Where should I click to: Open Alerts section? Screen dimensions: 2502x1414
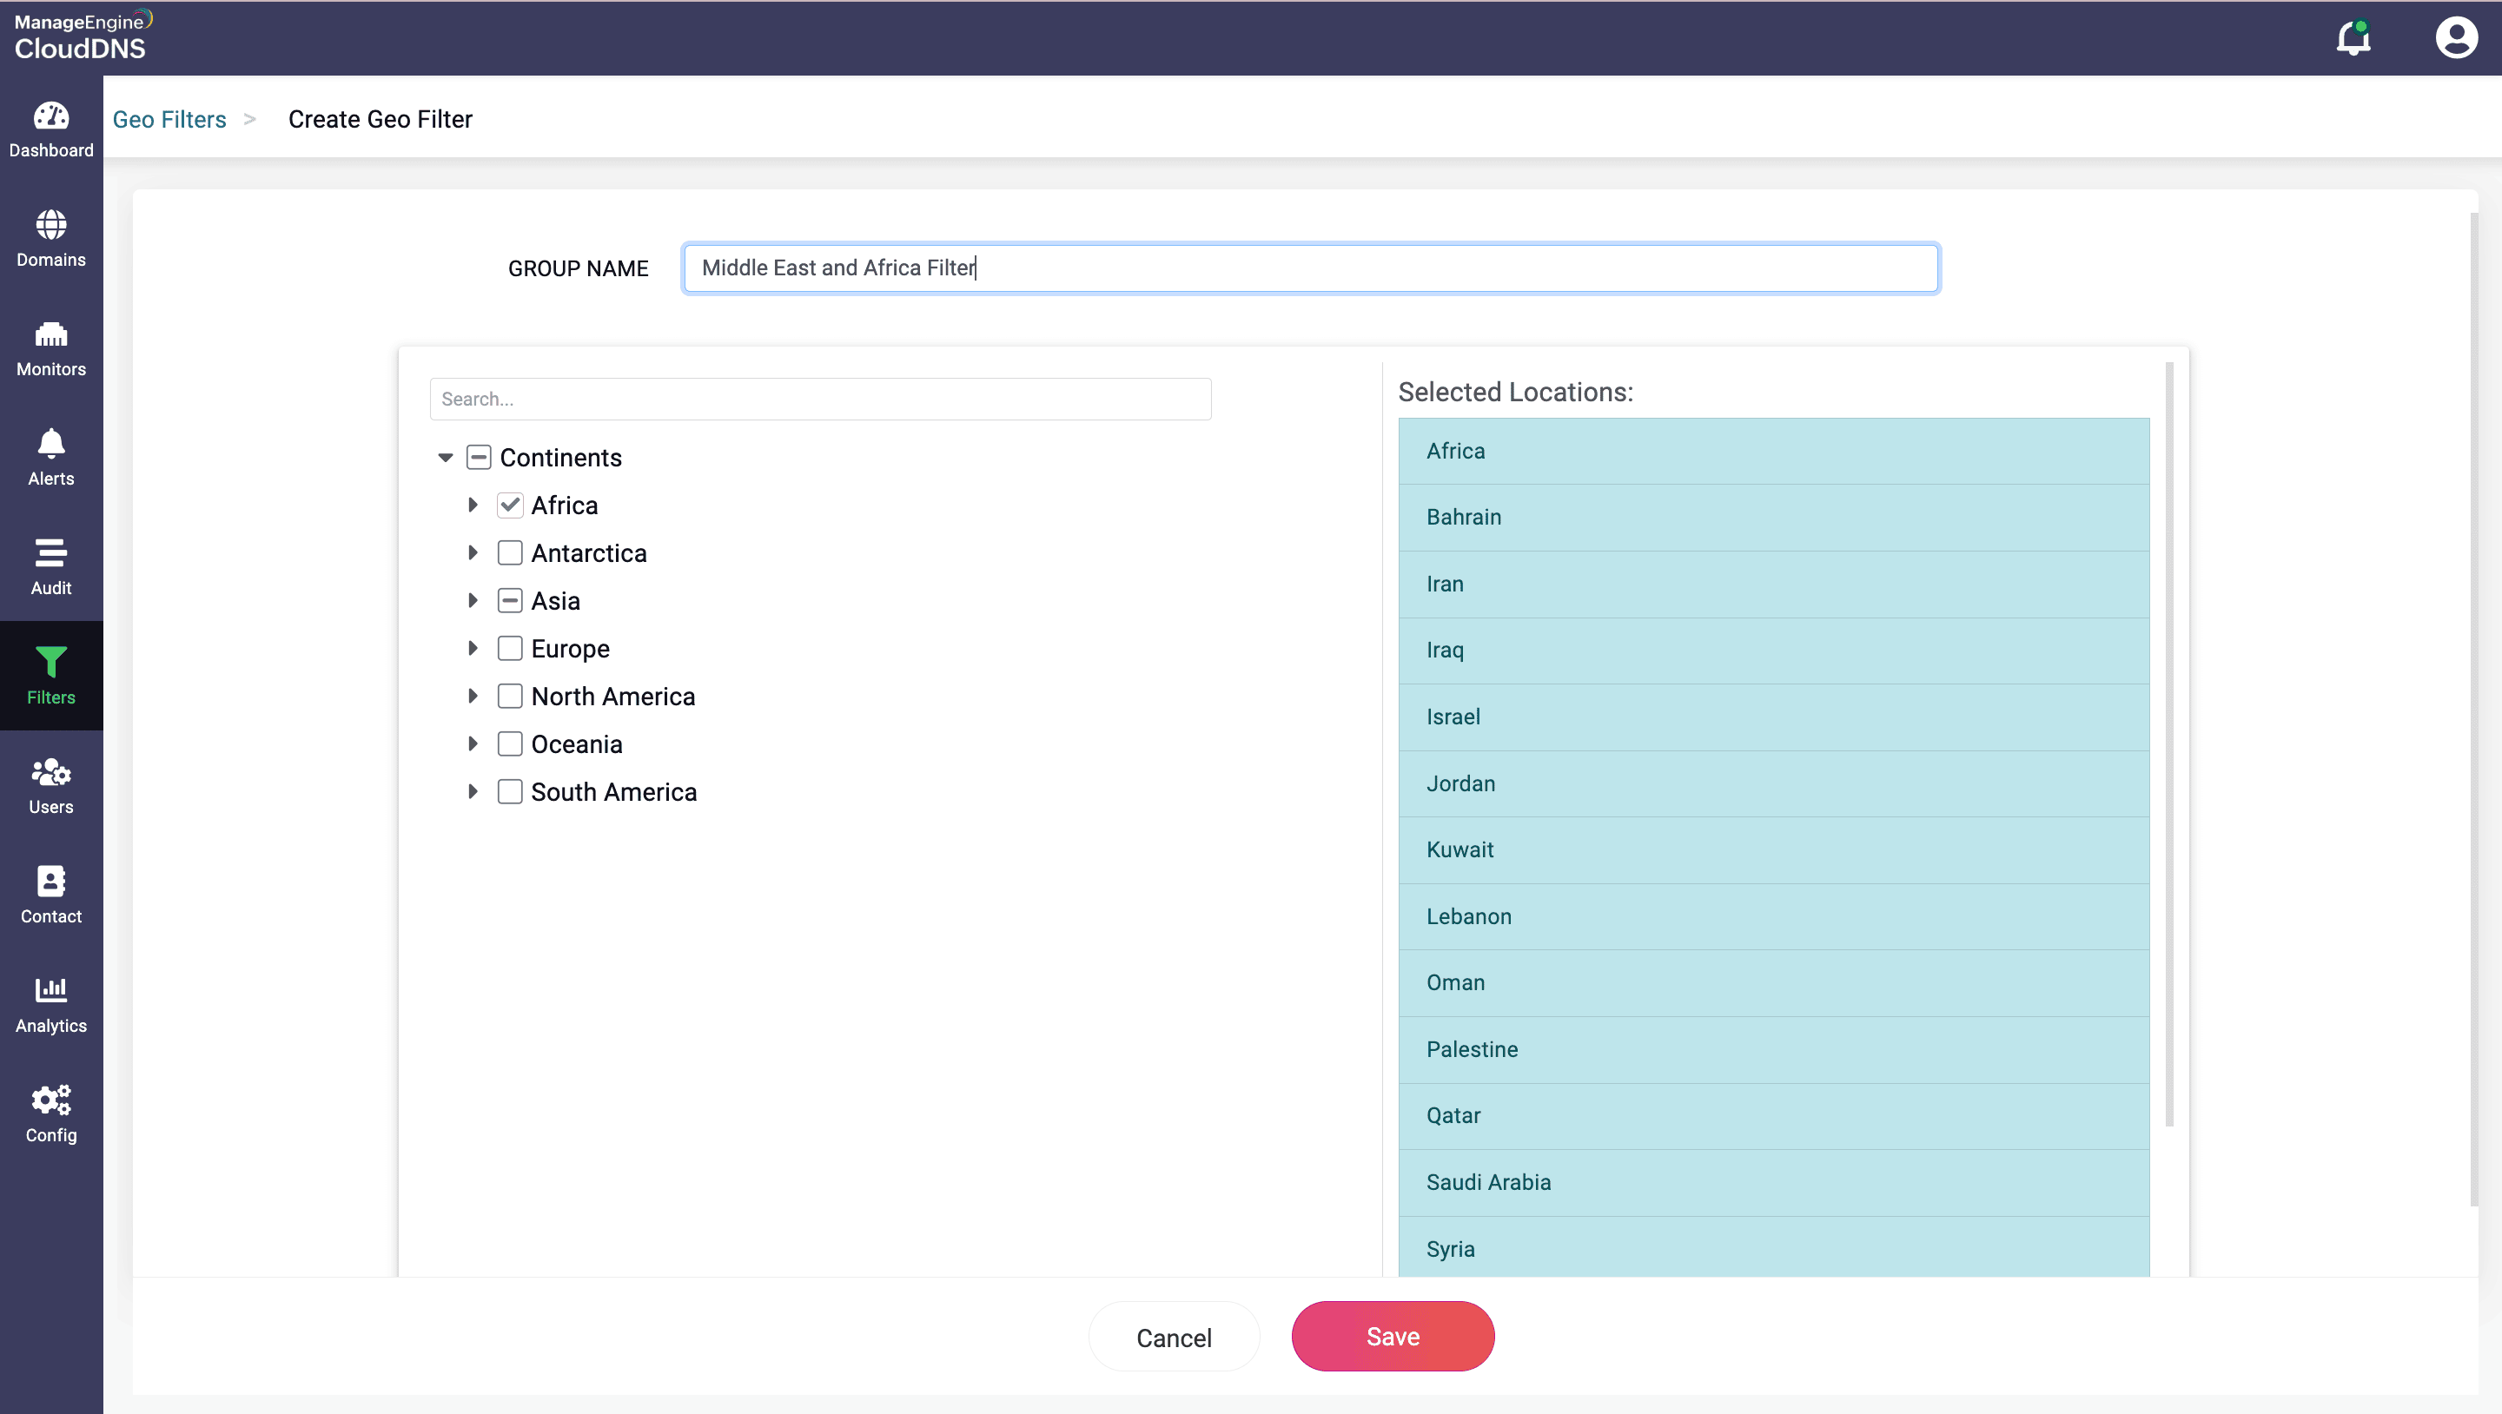pyautogui.click(x=51, y=455)
